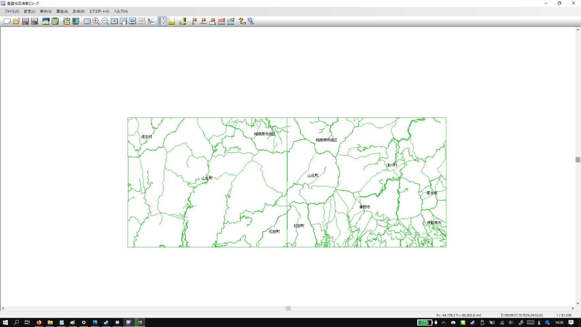Select the pan hand tool

(123, 21)
